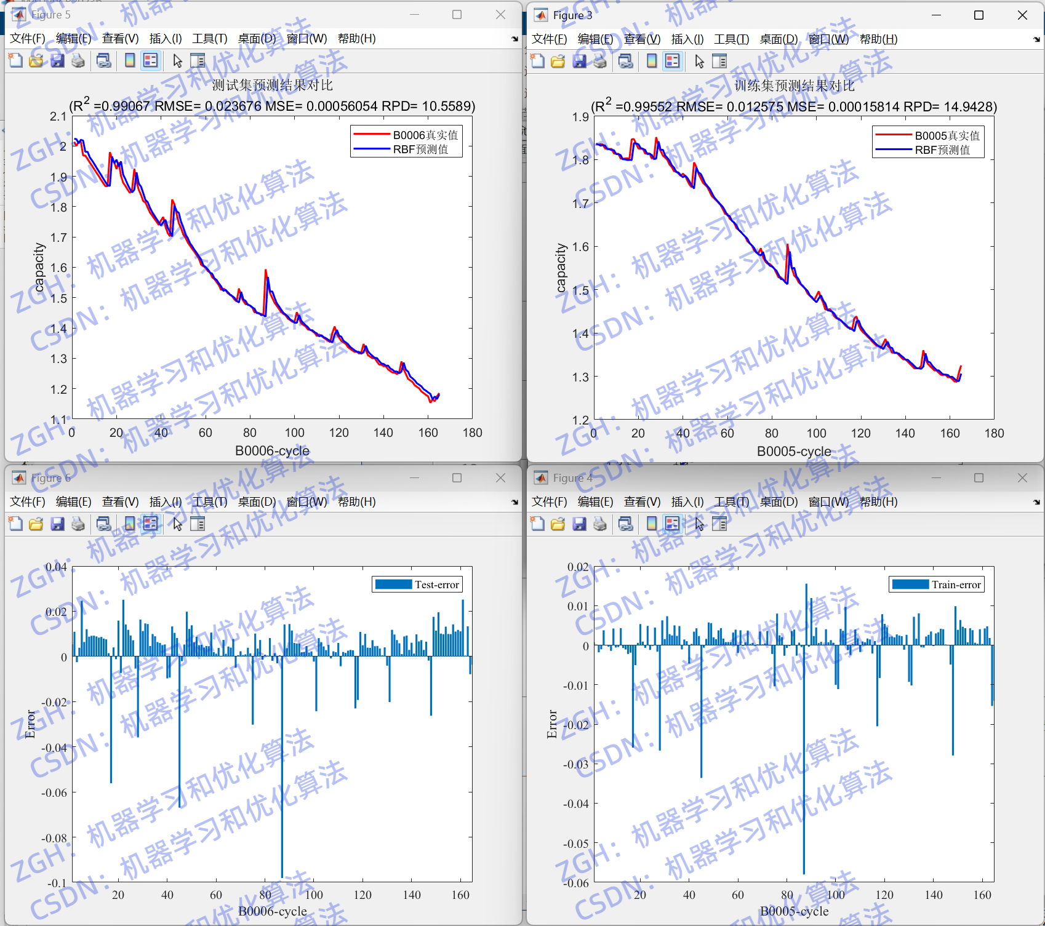The width and height of the screenshot is (1045, 926).
Task: Open 窗口(W) menu in Figure 4
Action: coord(828,502)
